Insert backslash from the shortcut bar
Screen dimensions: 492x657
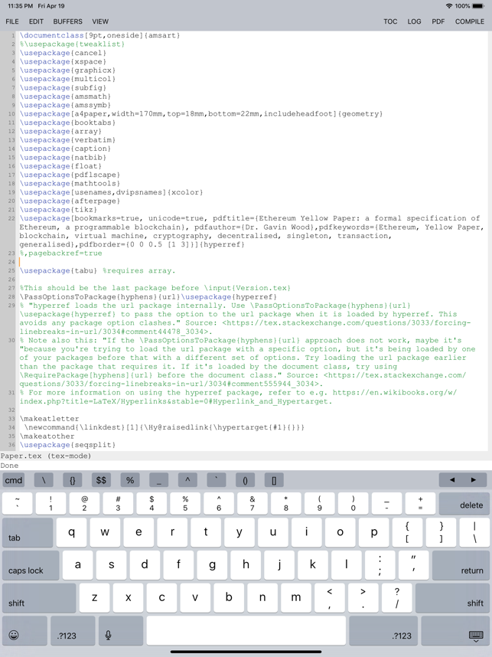tap(44, 480)
